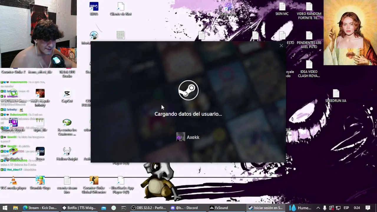Open the green circular app on taskbar
This screenshot has height=212, width=377.
(114, 208)
